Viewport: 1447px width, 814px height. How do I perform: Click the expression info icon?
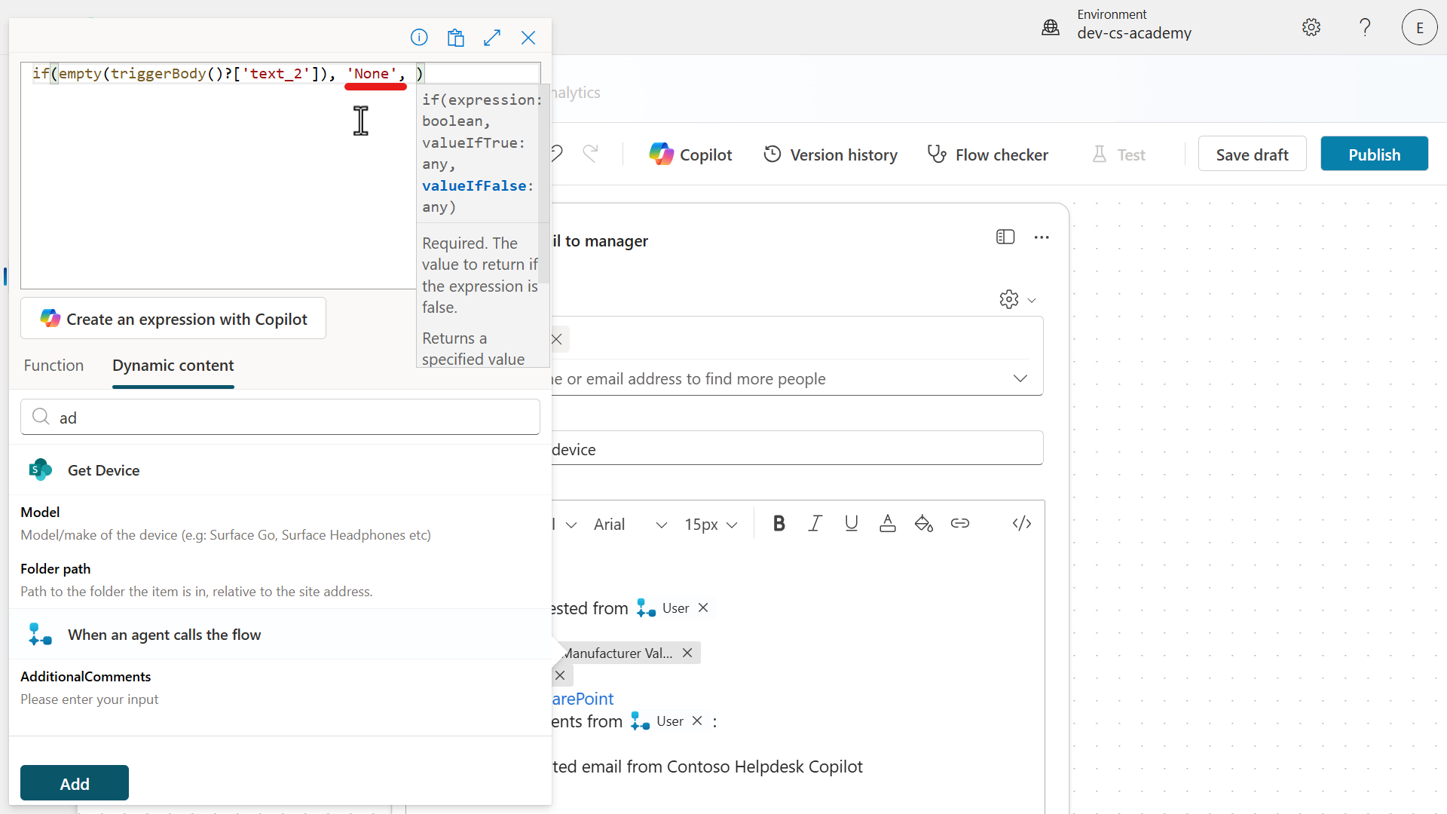[419, 38]
